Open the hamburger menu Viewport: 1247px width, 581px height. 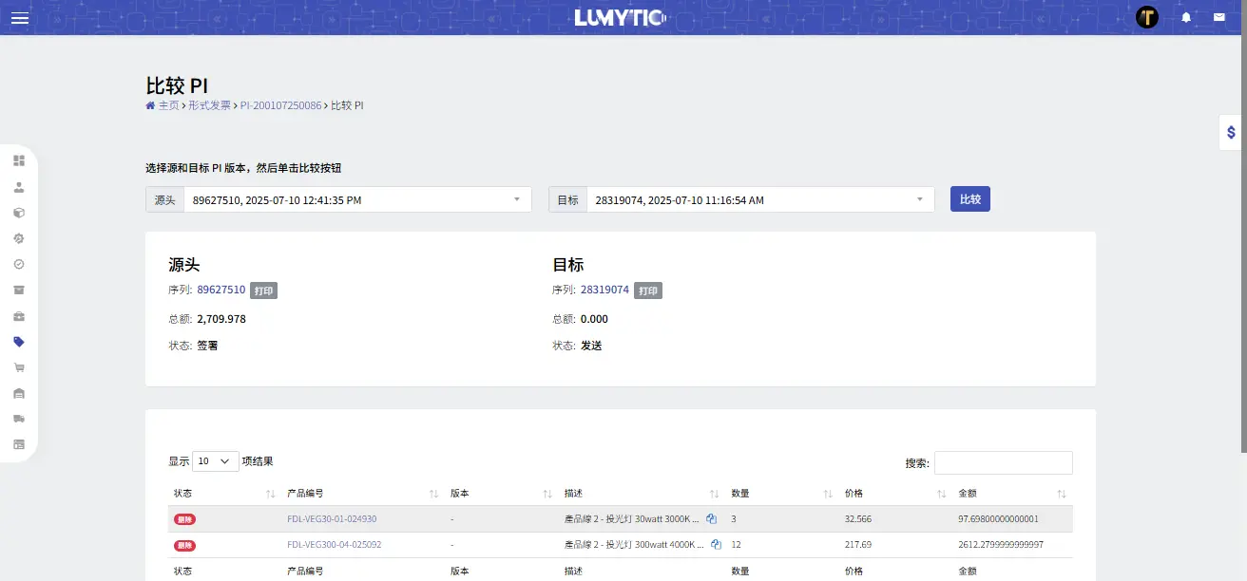(19, 18)
